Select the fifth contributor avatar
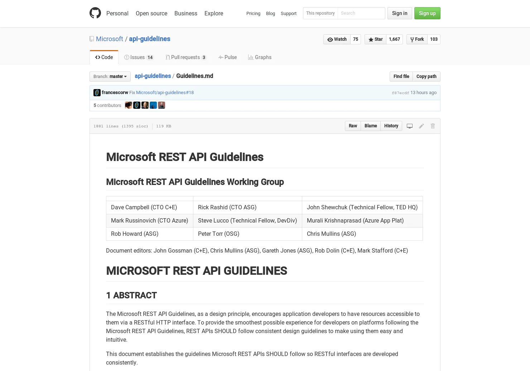The height and width of the screenshot is (371, 530). tap(162, 105)
